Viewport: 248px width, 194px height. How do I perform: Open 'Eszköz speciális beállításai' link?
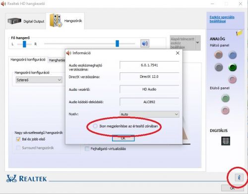(x=222, y=19)
